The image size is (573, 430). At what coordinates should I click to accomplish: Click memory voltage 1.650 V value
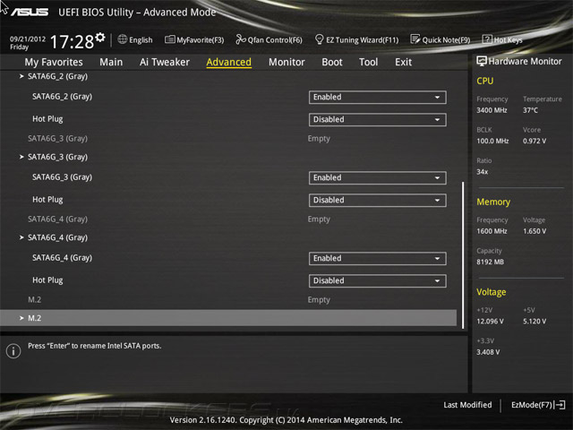(535, 231)
